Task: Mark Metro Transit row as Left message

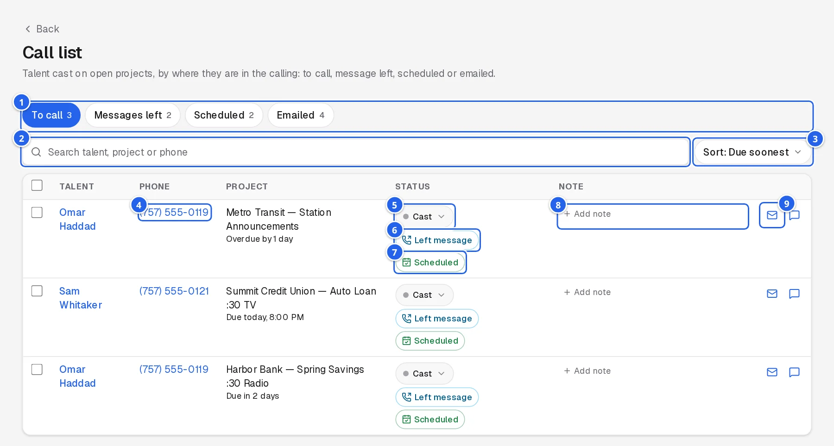Action: pos(437,240)
